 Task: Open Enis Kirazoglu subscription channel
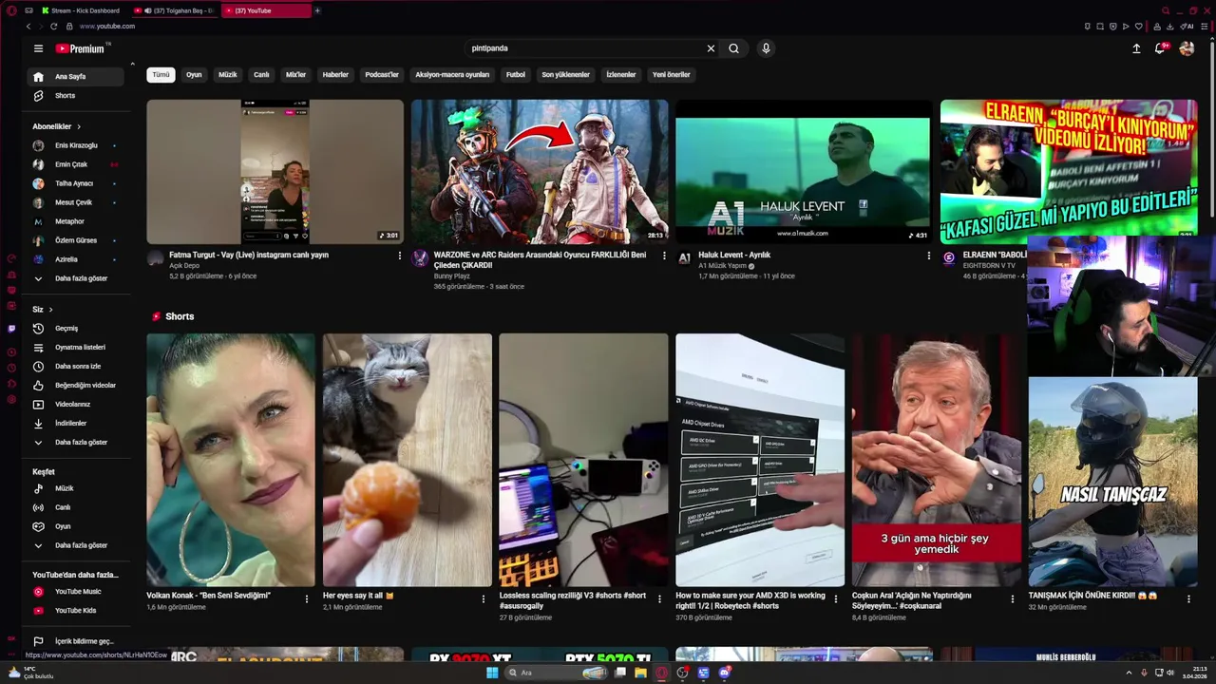pos(76,145)
